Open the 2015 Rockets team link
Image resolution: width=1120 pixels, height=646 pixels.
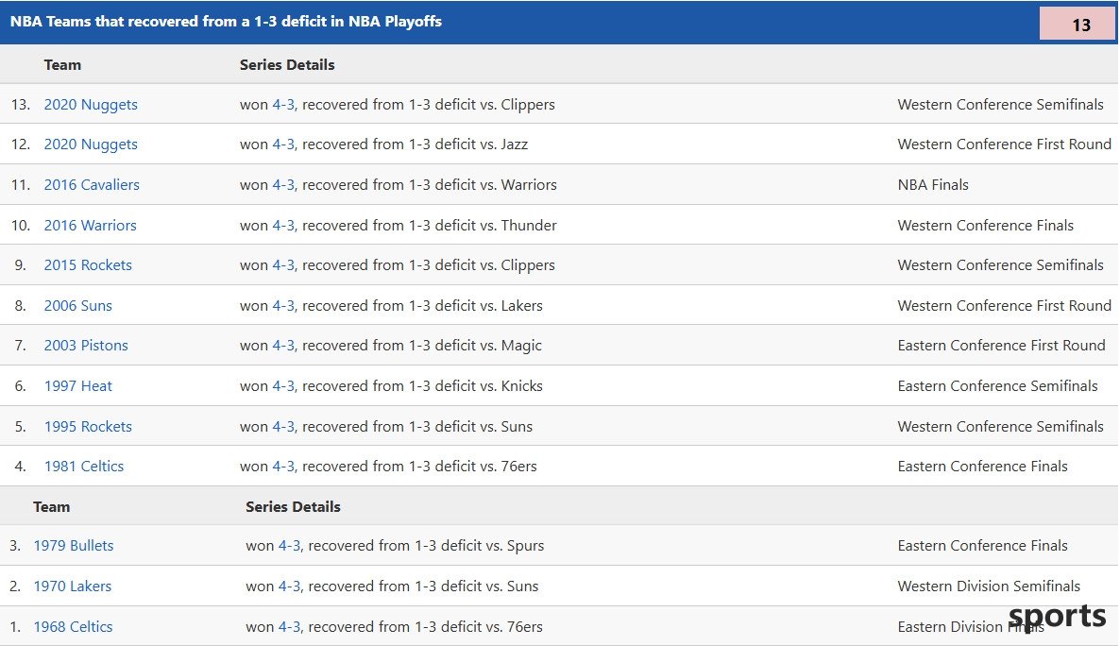click(88, 265)
